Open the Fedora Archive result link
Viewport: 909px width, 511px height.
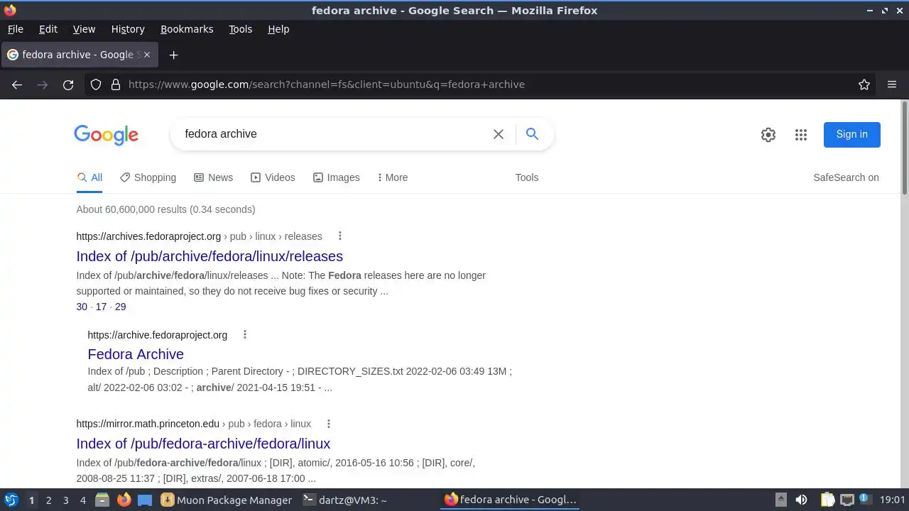[x=136, y=354]
